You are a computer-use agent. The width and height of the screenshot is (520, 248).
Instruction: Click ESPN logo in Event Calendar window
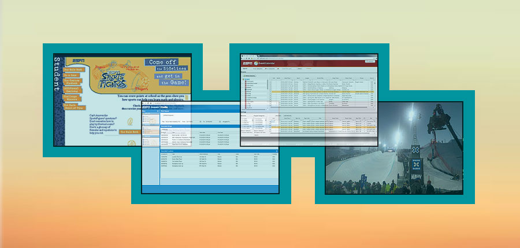click(x=247, y=64)
